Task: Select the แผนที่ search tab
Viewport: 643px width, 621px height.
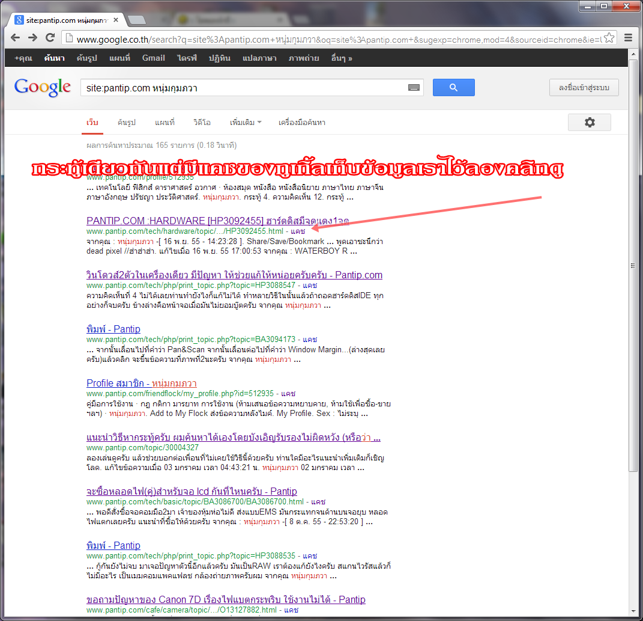Action: pos(165,123)
